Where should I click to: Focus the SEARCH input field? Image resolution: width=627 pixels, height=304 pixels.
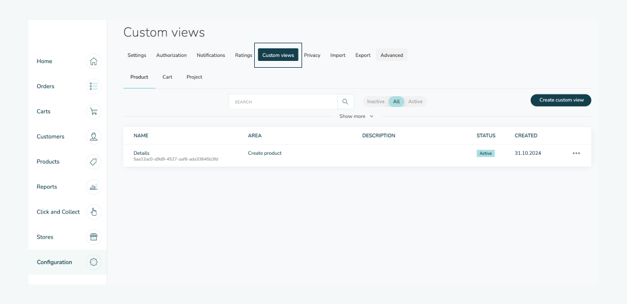point(283,102)
